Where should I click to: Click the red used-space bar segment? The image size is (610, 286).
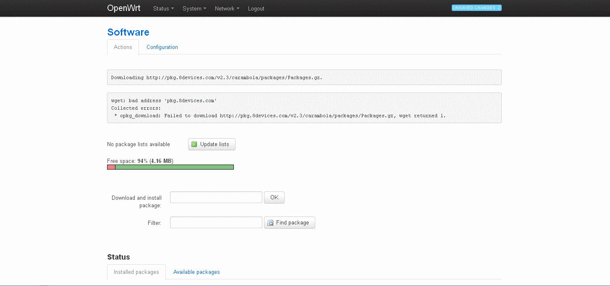(x=111, y=167)
